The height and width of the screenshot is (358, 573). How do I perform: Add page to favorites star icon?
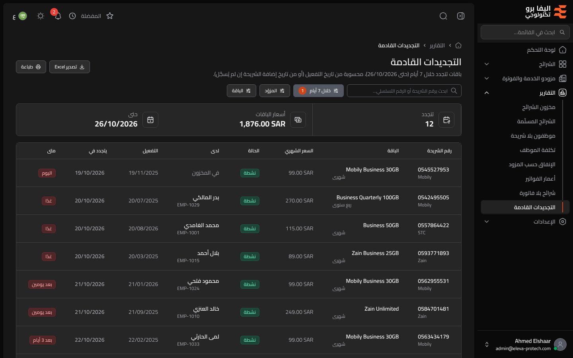pyautogui.click(x=110, y=16)
